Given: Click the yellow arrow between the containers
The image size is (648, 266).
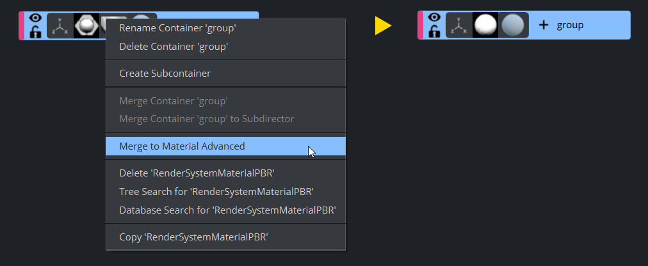Looking at the screenshot, I should point(382,26).
